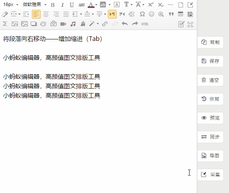The width and height of the screenshot is (229, 193).
Task: Select center align
Action: (x=46, y=14)
